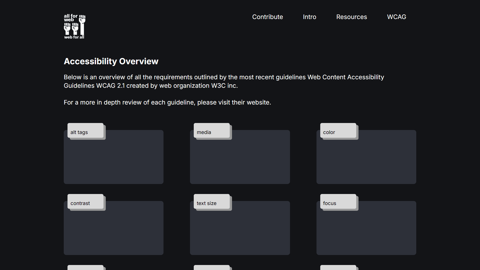This screenshot has height=270, width=480.
Task: Open the focus card body
Action: click(x=366, y=232)
